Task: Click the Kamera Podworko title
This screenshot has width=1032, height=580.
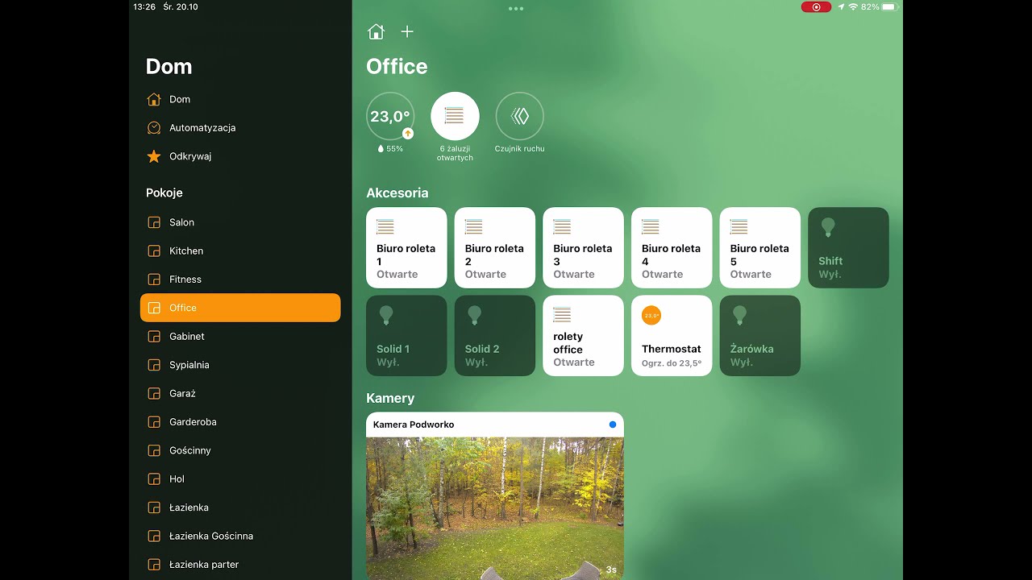Action: pyautogui.click(x=414, y=425)
